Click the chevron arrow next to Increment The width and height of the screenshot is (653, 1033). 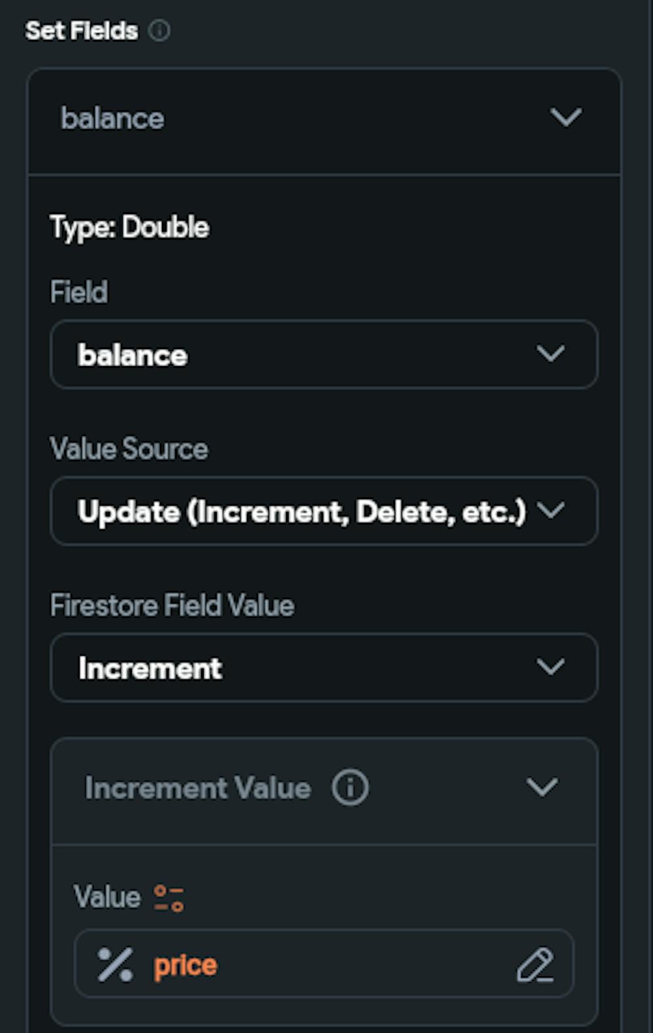pos(550,668)
